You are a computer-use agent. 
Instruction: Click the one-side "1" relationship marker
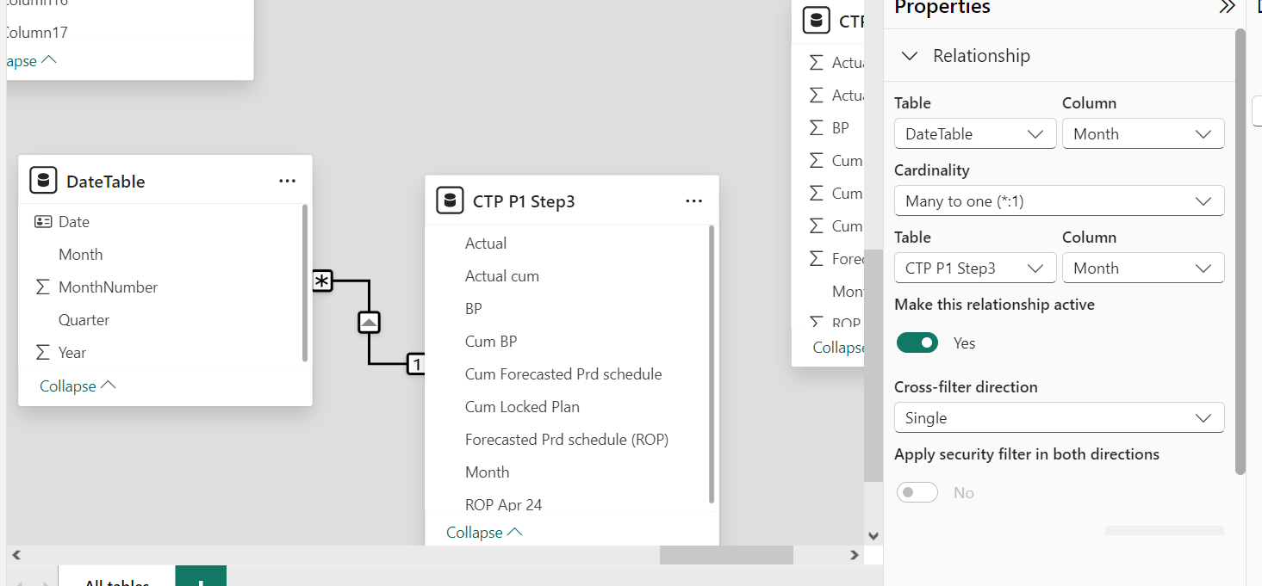pyautogui.click(x=416, y=364)
